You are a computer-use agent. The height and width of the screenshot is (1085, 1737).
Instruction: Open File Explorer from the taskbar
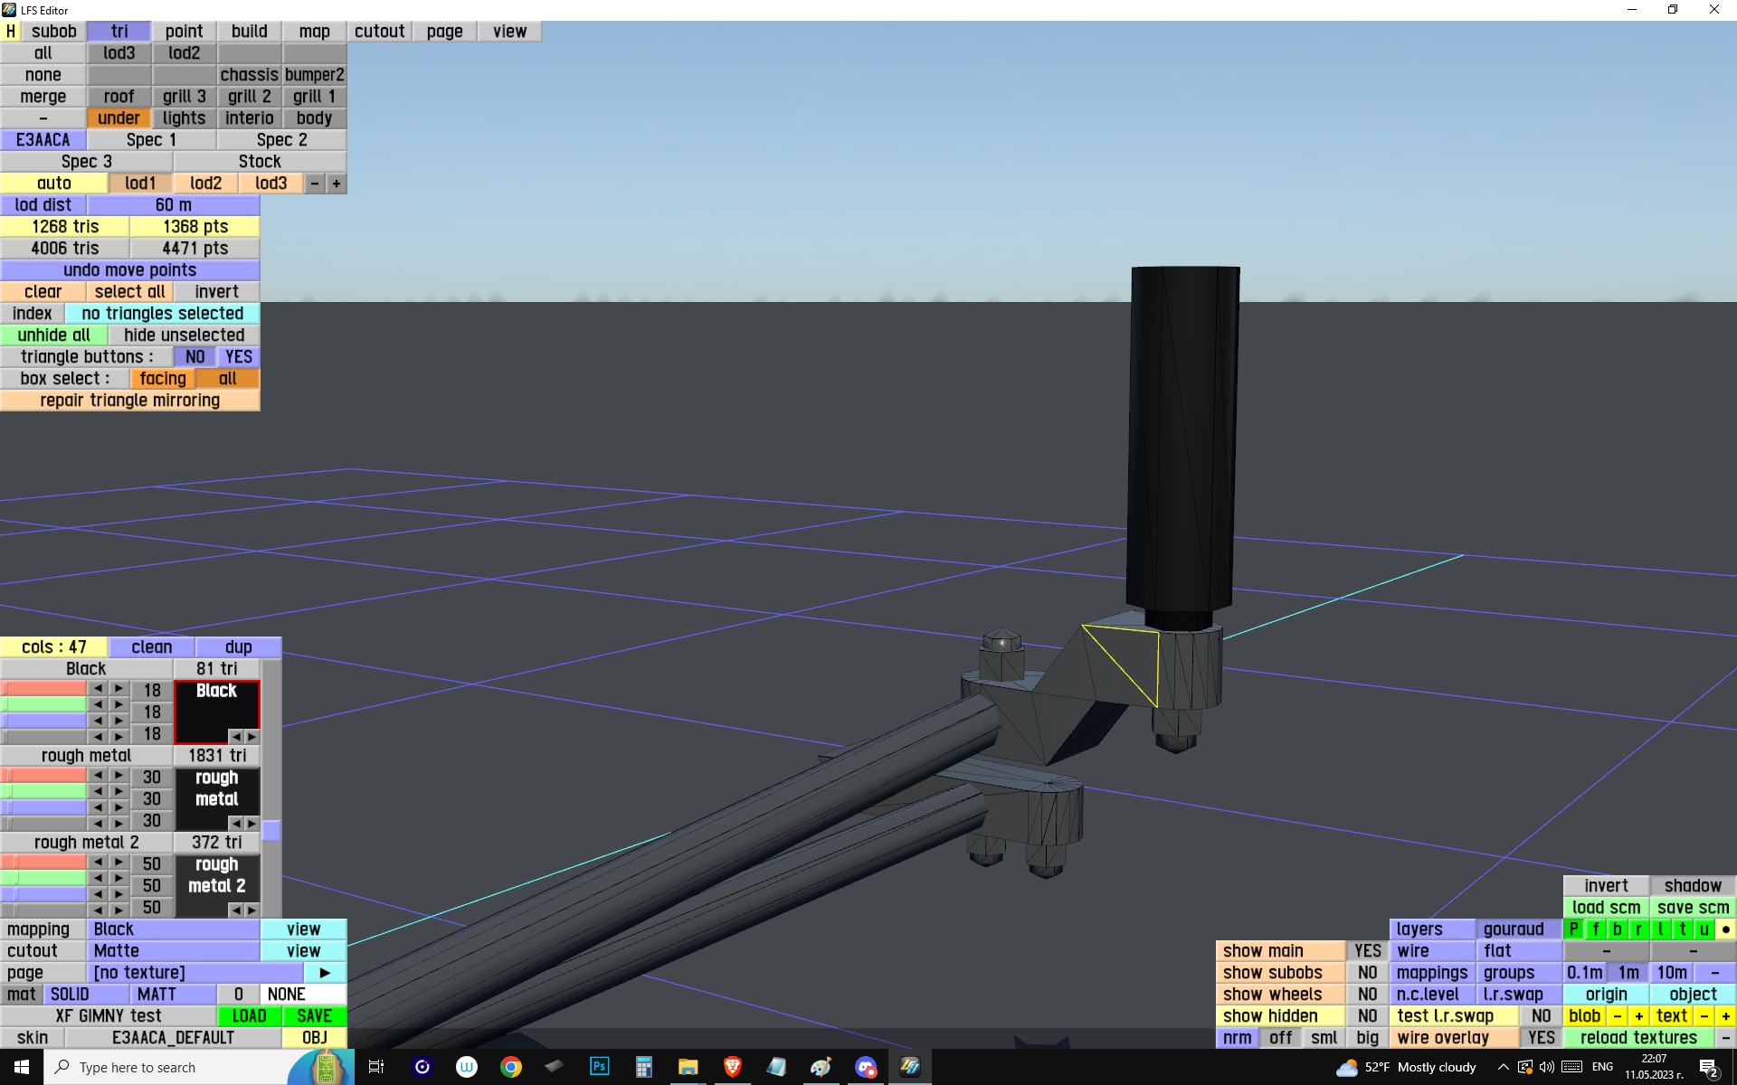pos(688,1067)
